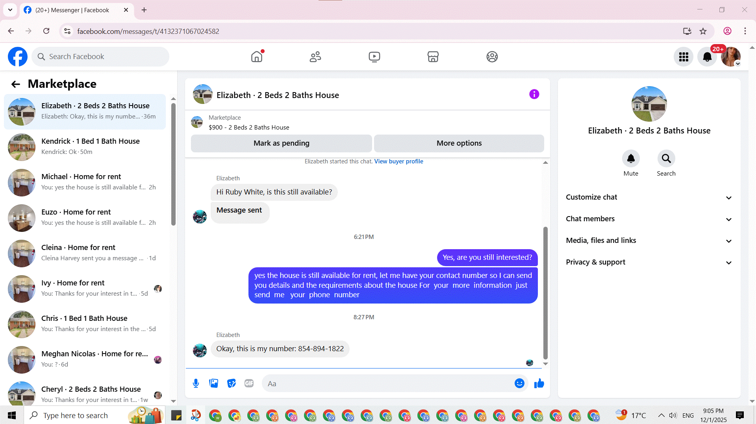Open conversation information icon
This screenshot has width=756, height=424.
pyautogui.click(x=534, y=94)
